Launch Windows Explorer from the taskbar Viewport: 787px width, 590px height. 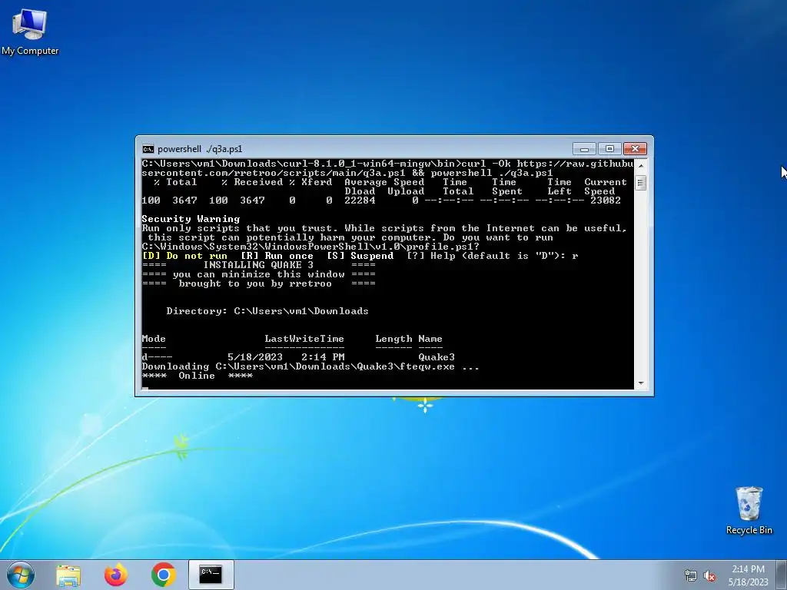[68, 575]
